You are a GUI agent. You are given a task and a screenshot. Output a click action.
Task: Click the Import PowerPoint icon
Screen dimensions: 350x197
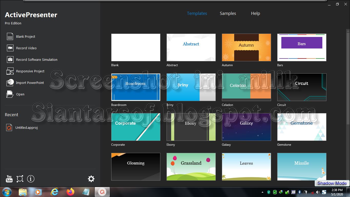click(9, 83)
